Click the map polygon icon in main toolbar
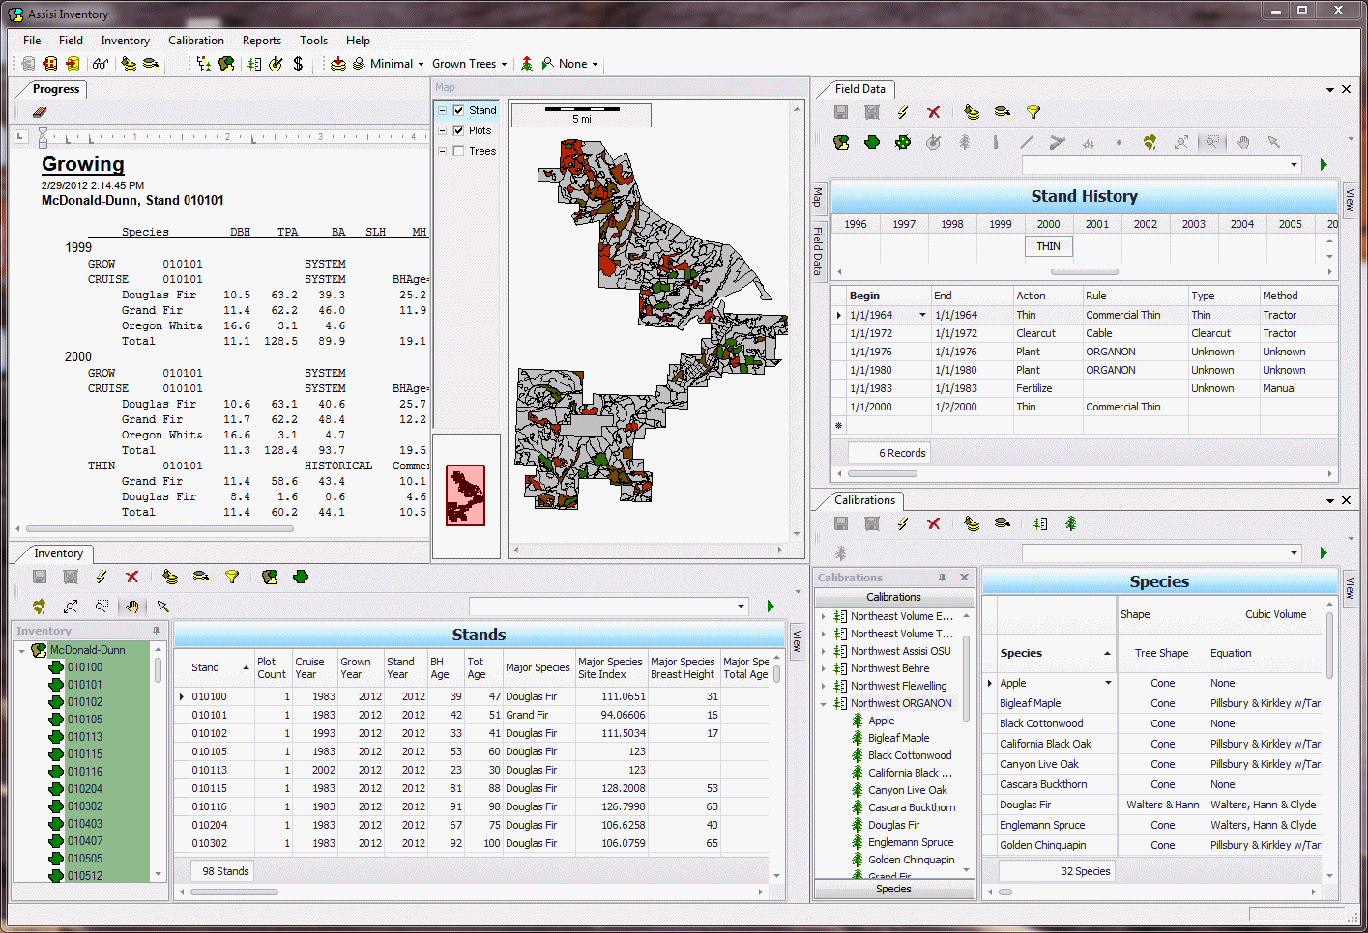Screen dimensions: 1368x933 (x=226, y=64)
